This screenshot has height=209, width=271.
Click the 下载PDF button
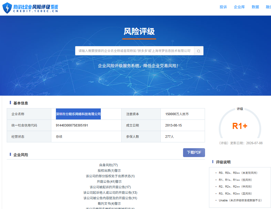(194, 152)
